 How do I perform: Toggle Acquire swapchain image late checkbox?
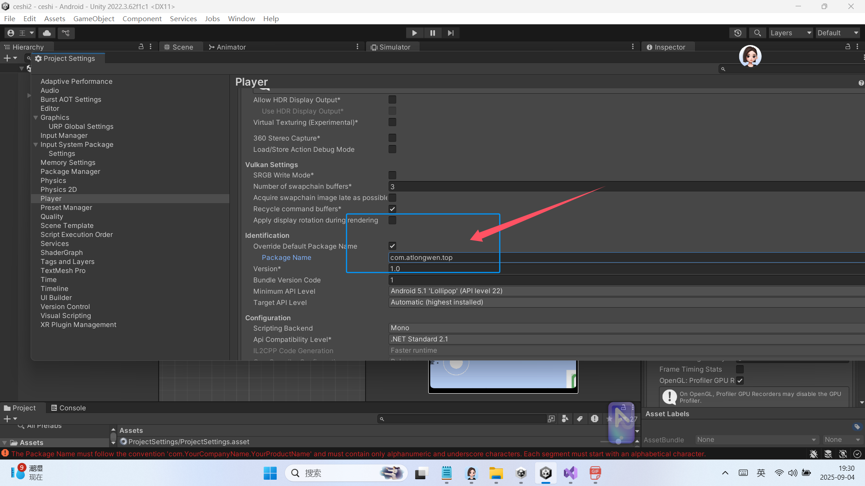tap(393, 197)
